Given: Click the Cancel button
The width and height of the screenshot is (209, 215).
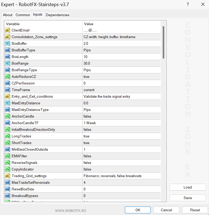Looking at the screenshot, I should tap(166, 210).
